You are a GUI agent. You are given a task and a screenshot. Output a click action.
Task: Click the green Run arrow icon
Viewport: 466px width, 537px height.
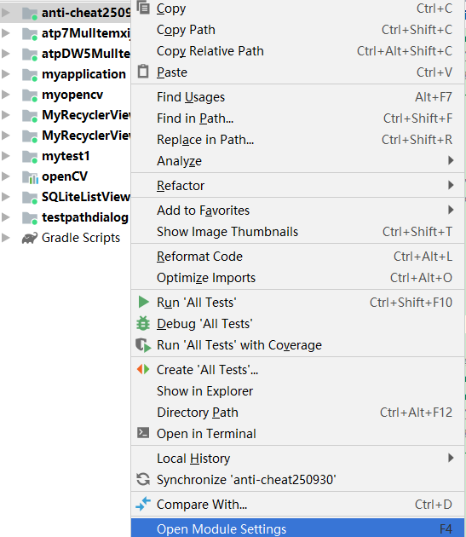pyautogui.click(x=143, y=302)
